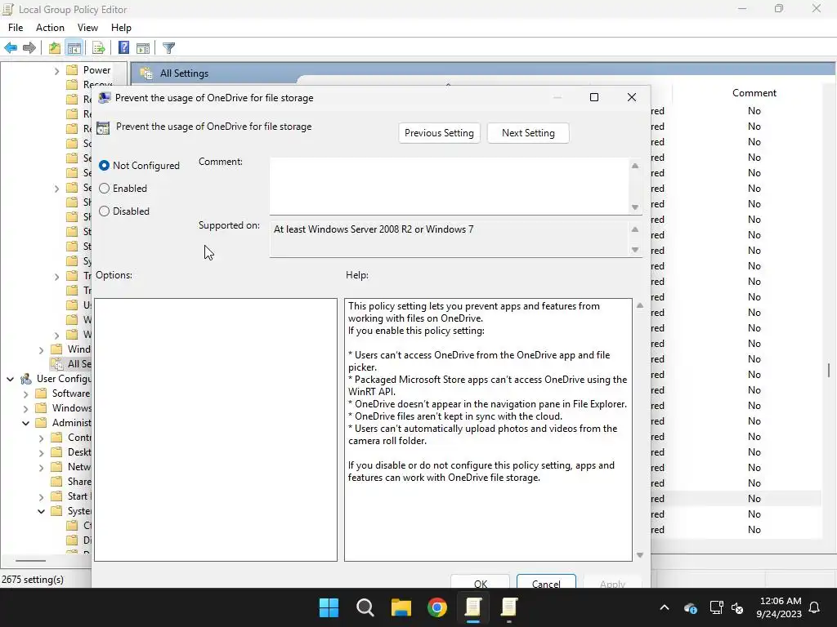837x627 pixels.
Task: Click the Comment box scroll-down arrow
Action: click(x=635, y=207)
